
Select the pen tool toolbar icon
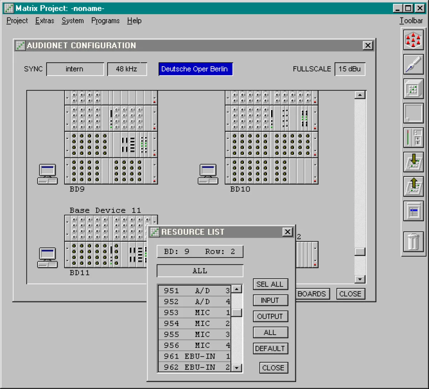[x=413, y=64]
